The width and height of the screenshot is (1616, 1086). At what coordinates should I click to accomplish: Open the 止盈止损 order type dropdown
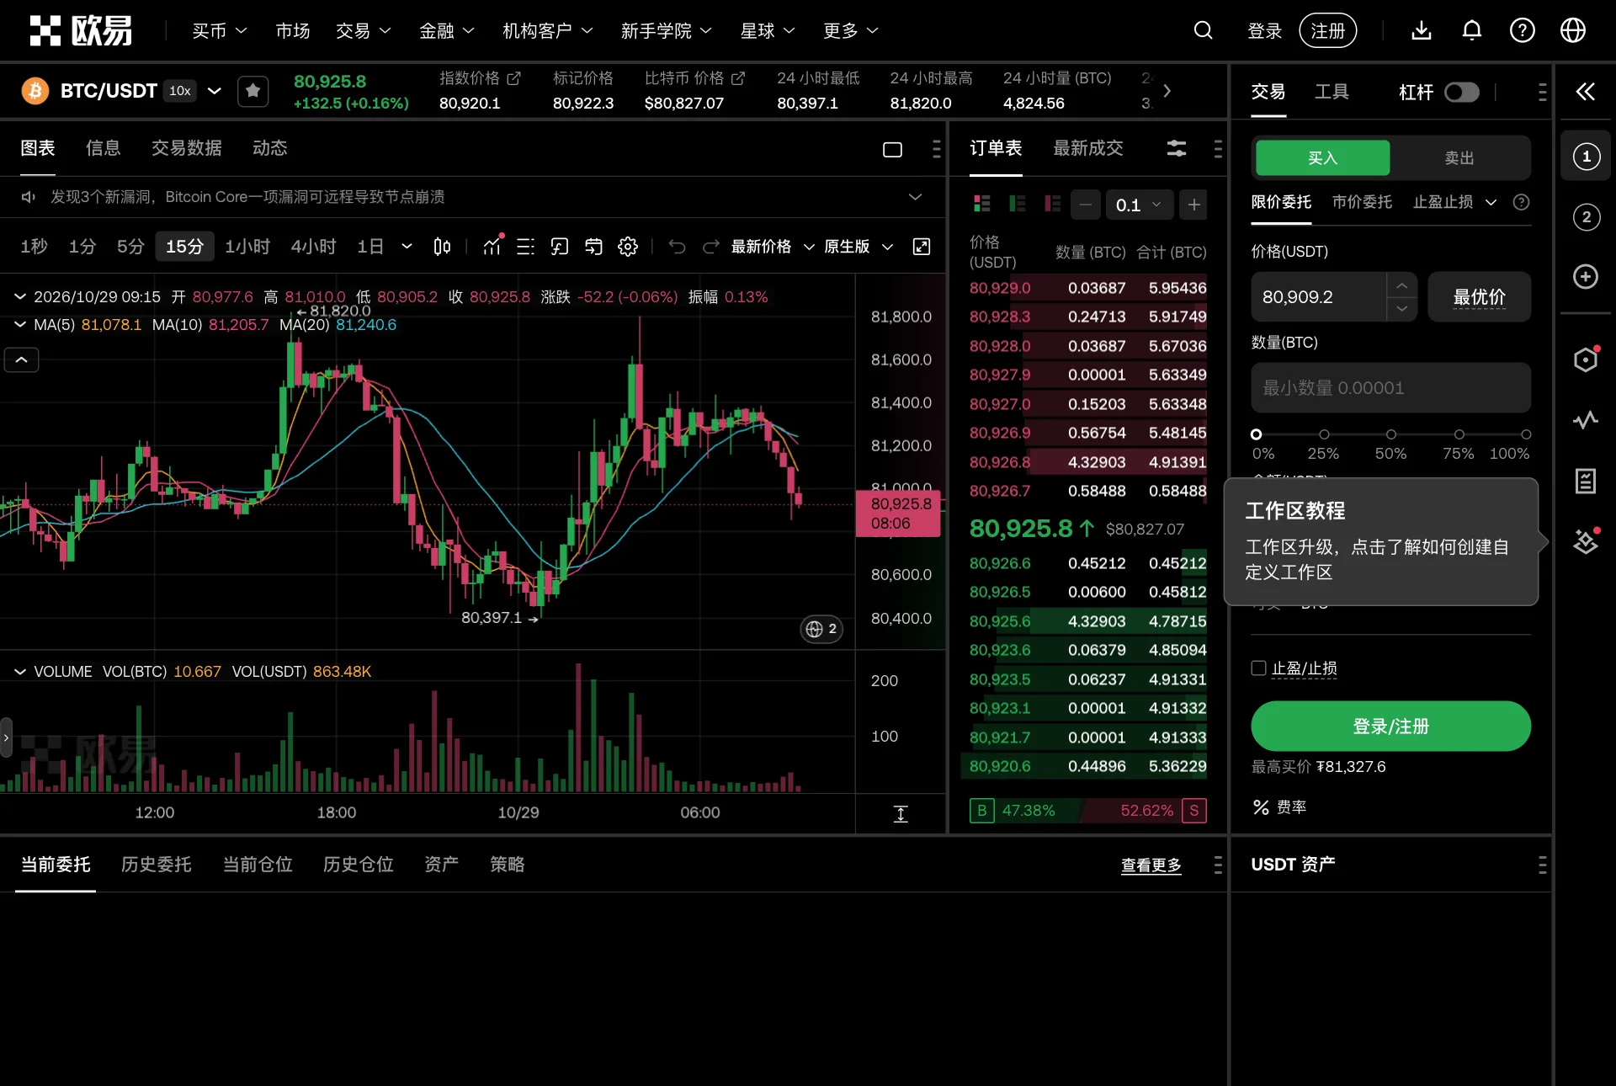1454,202
